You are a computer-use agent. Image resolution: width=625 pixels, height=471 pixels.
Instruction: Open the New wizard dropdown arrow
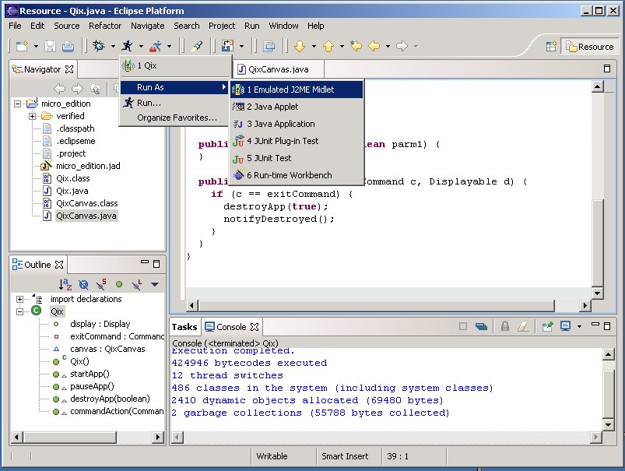tap(36, 47)
